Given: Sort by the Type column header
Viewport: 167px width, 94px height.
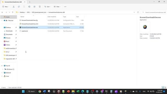Looking at the screenshot, I should (x=64, y=17).
